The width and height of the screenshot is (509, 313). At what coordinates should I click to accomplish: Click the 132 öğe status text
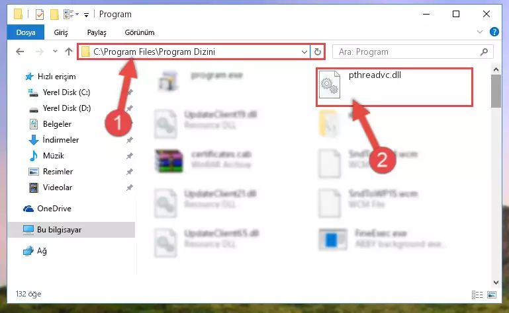(x=28, y=294)
